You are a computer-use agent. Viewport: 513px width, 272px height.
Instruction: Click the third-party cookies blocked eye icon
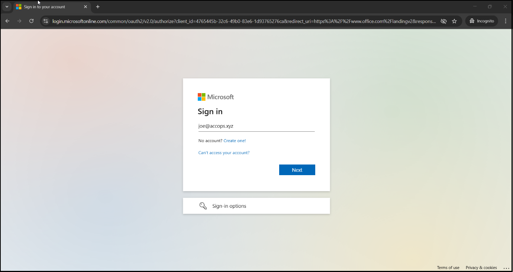pyautogui.click(x=443, y=21)
